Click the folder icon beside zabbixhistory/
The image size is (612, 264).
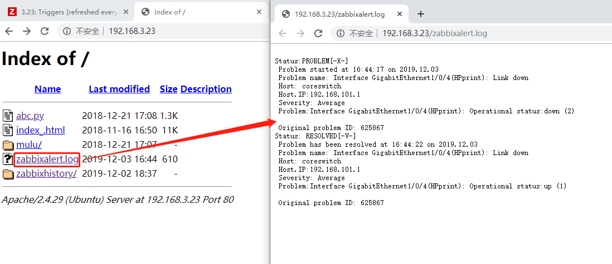[x=8, y=174]
